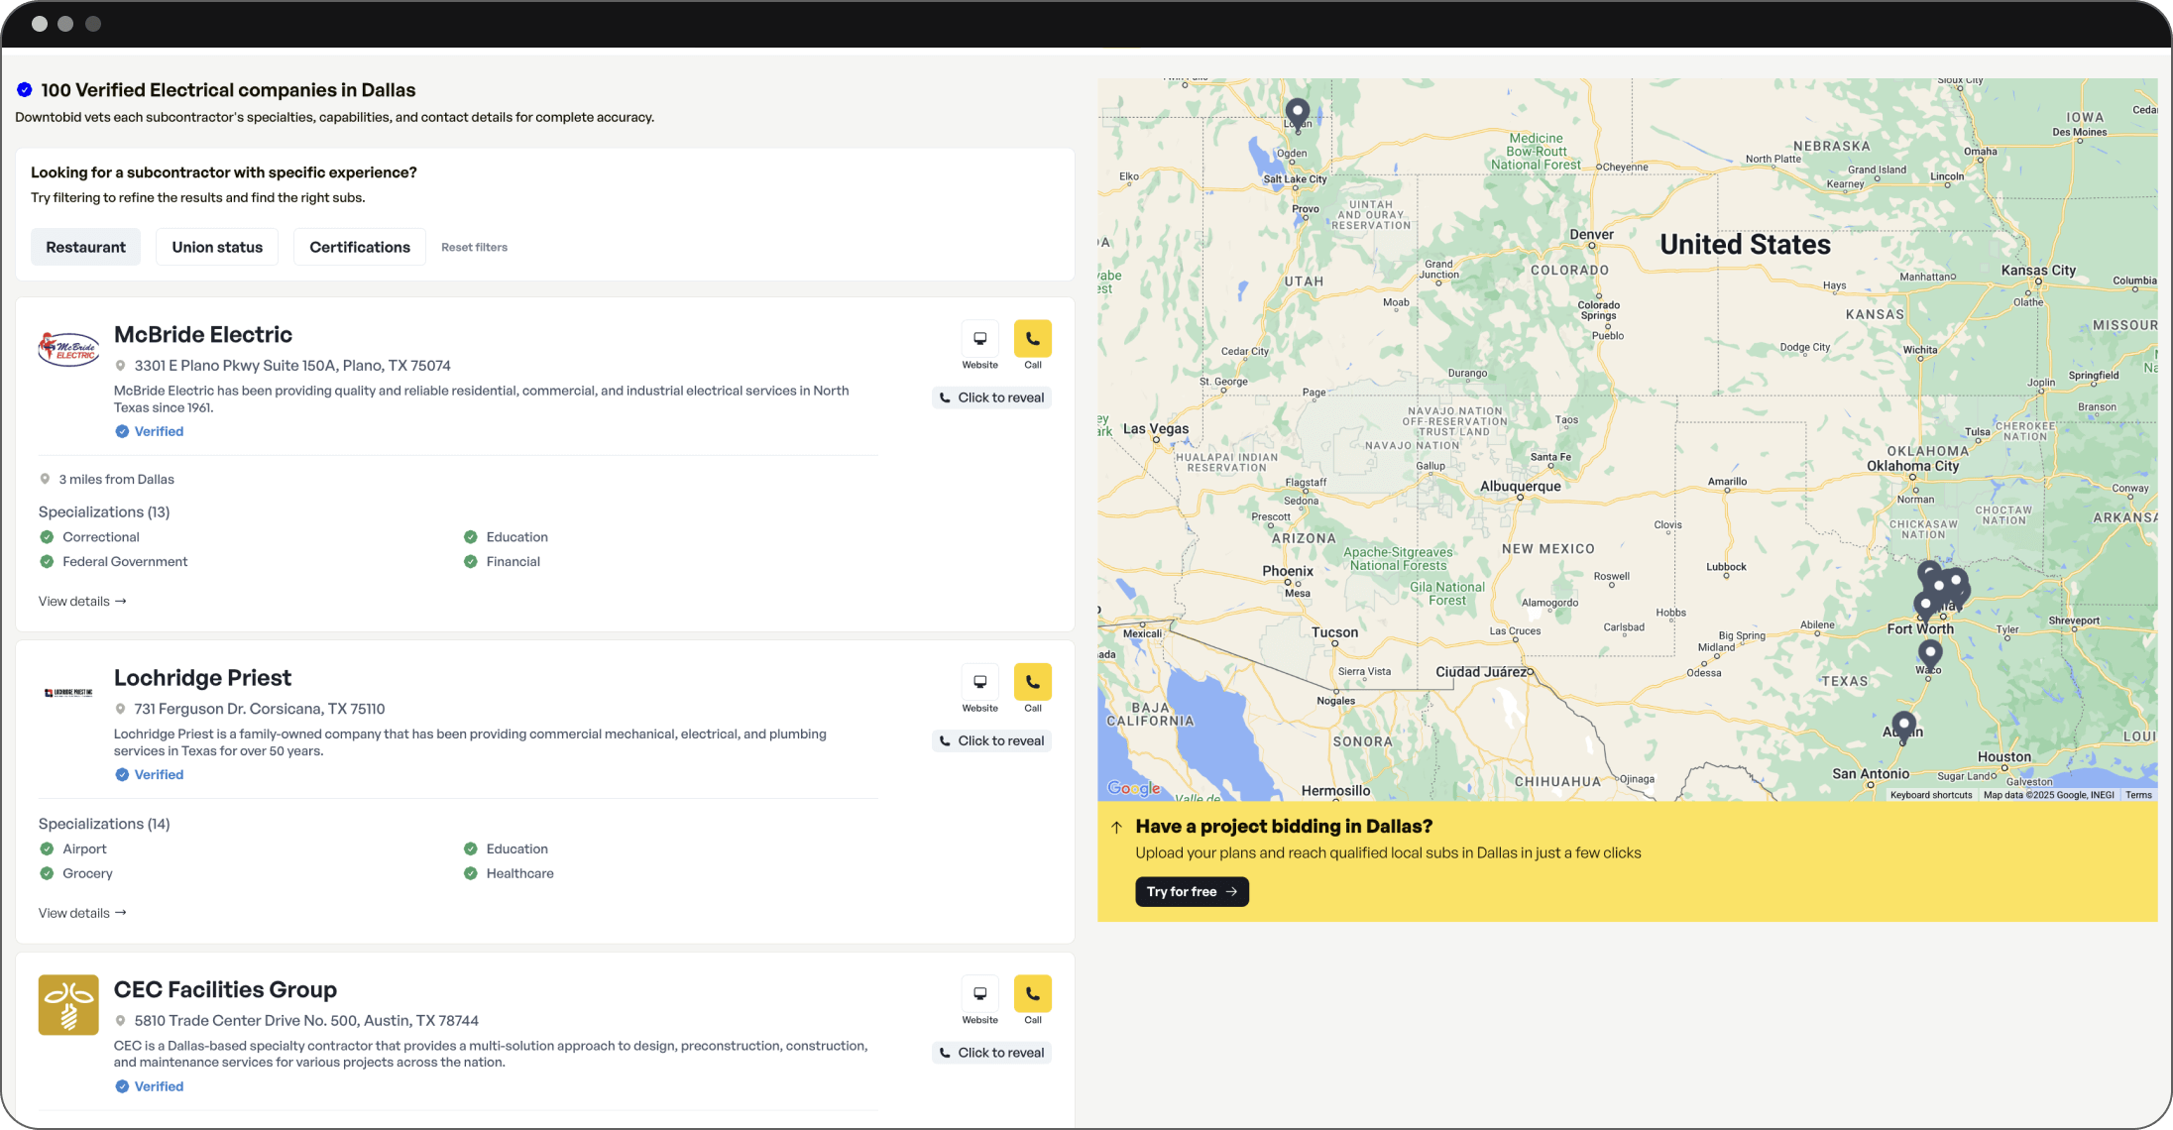The image size is (2173, 1130).
Task: Open McBride Electric website icon
Action: tap(979, 339)
